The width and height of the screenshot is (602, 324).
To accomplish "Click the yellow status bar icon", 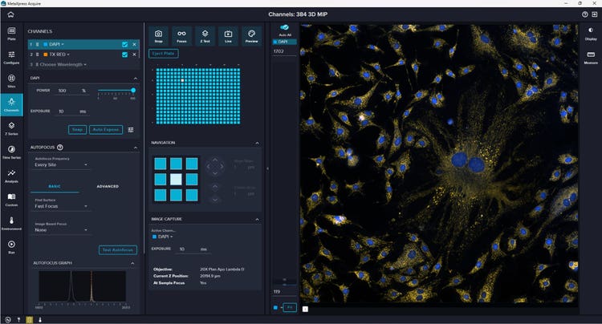I will 29,319.
